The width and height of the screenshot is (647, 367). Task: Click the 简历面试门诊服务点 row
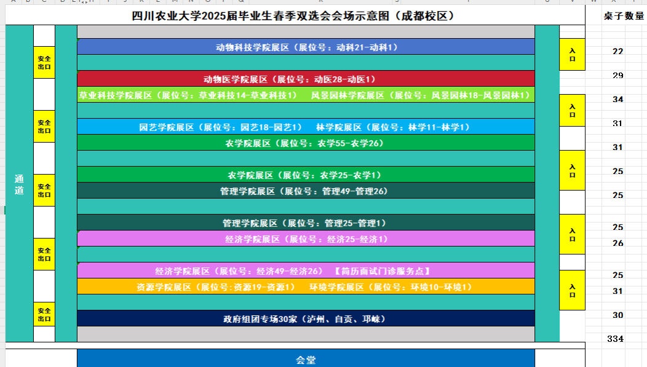pyautogui.click(x=306, y=270)
